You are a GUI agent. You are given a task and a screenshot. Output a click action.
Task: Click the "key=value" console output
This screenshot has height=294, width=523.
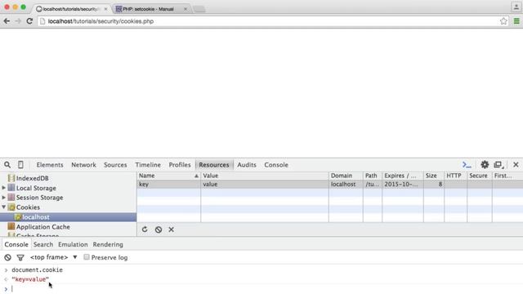pos(30,279)
